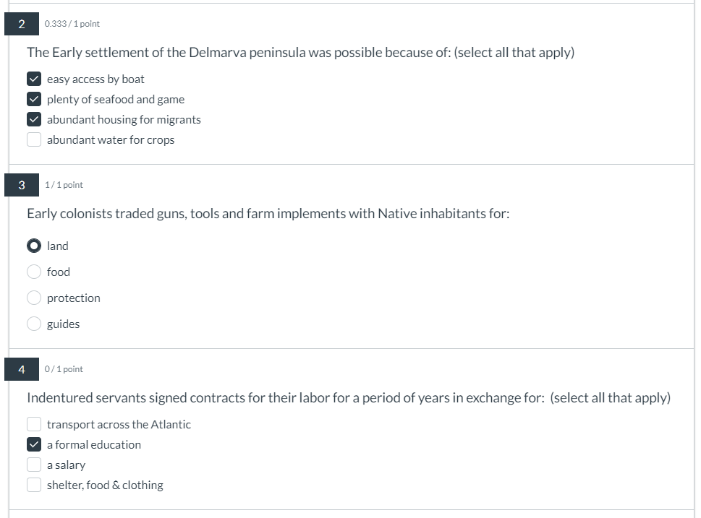
Task: Select the 'protection' radio button
Action: pyautogui.click(x=34, y=298)
